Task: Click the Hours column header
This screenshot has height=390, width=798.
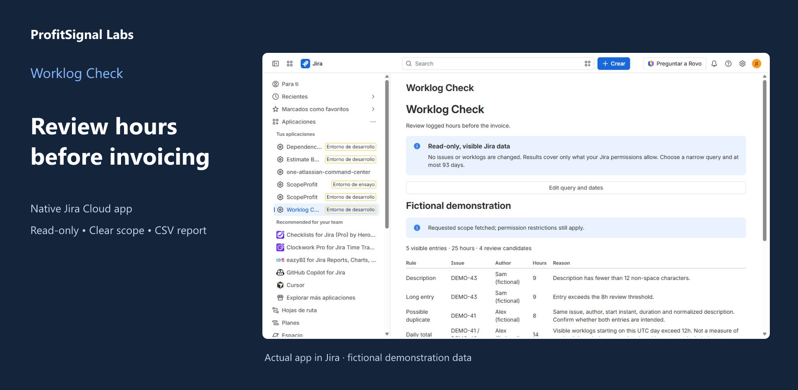Action: pyautogui.click(x=540, y=263)
